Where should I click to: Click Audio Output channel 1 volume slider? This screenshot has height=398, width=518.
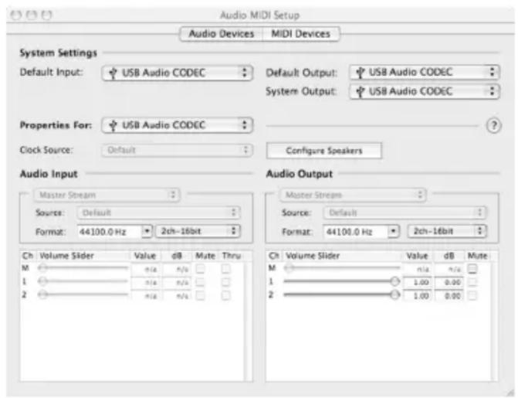[x=342, y=281]
